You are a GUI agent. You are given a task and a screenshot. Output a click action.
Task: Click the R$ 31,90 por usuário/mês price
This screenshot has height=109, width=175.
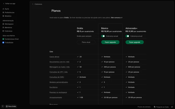[136, 31]
